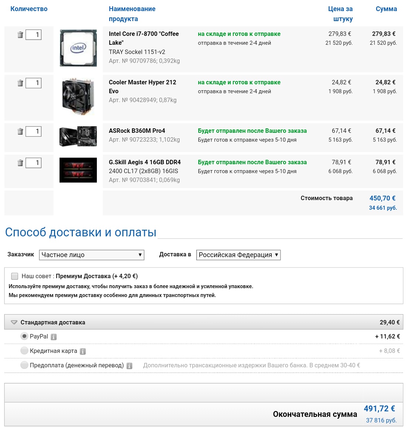Click the Сумма column header
The width and height of the screenshot is (414, 428).
[x=386, y=9]
